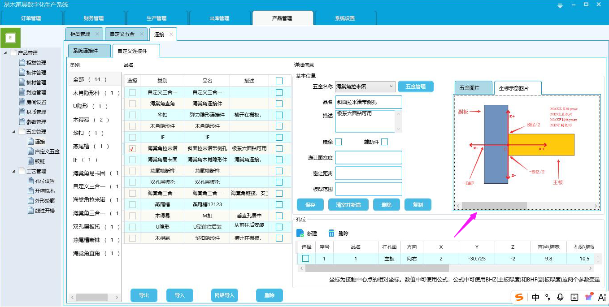Click the 板材管理 document icon in tree
Screen dimensions: 609x307
click(22, 82)
